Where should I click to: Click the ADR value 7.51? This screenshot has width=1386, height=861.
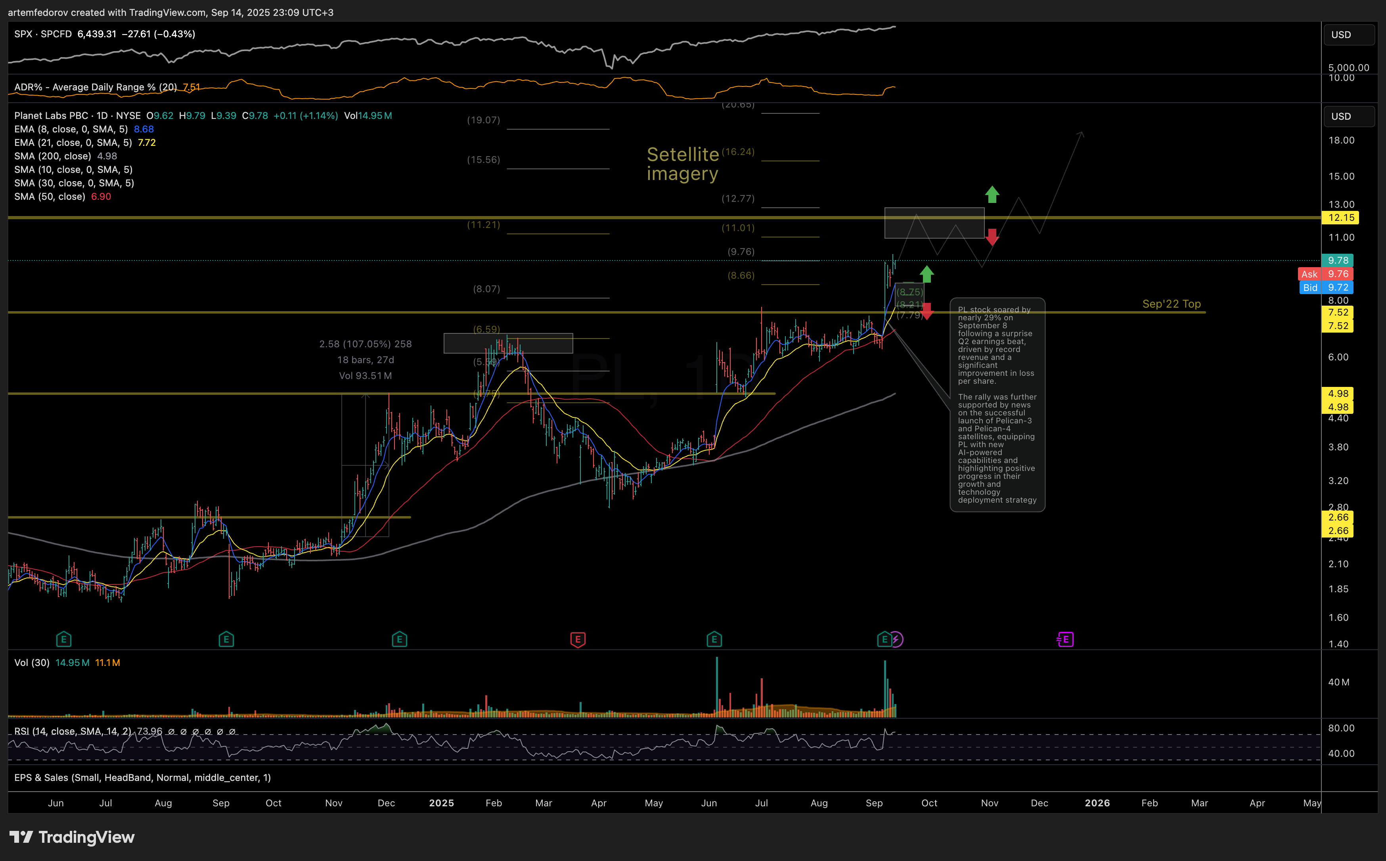click(191, 87)
